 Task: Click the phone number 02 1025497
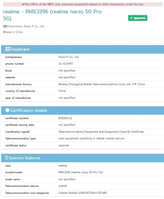(66, 64)
